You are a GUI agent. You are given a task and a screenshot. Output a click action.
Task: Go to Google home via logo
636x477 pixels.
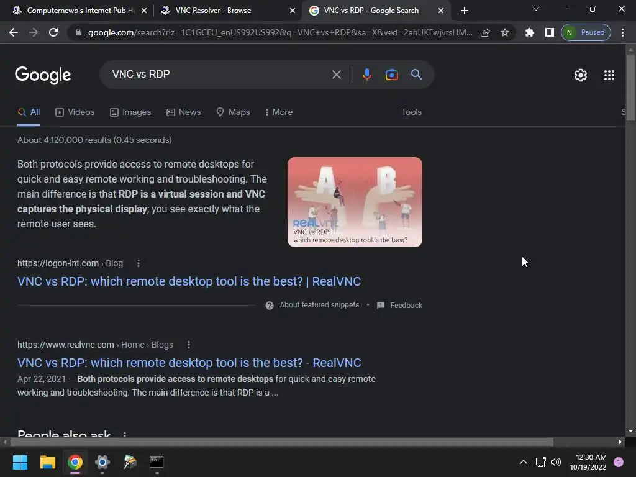click(x=43, y=75)
